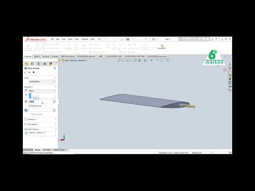Open the Help menu
This screenshot has height=191, width=255.
point(92,39)
